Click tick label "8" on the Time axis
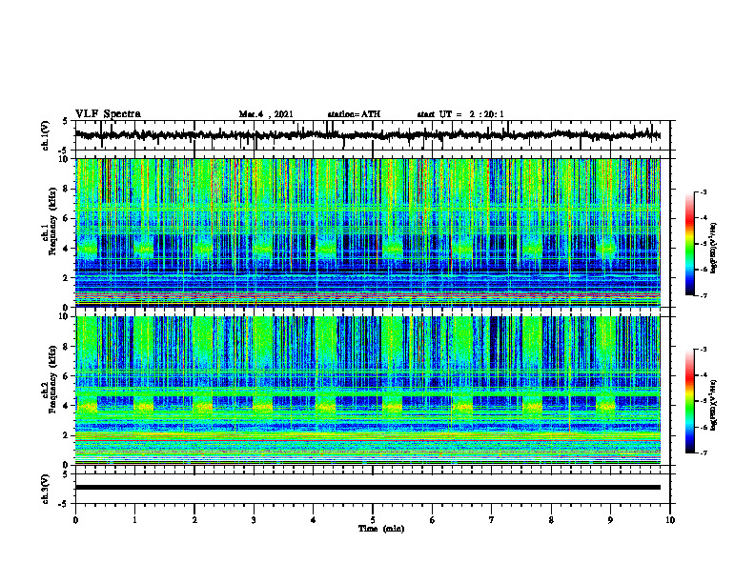Viewport: 755px width, 583px height. point(551,520)
